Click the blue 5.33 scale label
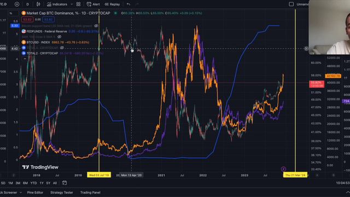Screen dimensions: 350x197 tap(15, 26)
